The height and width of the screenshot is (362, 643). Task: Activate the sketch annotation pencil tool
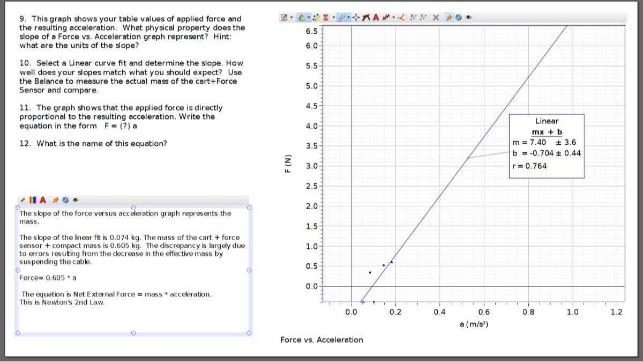(x=316, y=17)
